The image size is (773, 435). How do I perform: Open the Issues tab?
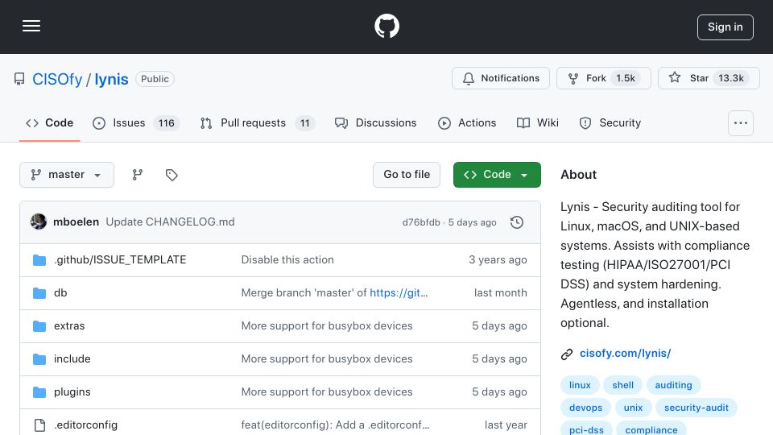click(x=135, y=122)
